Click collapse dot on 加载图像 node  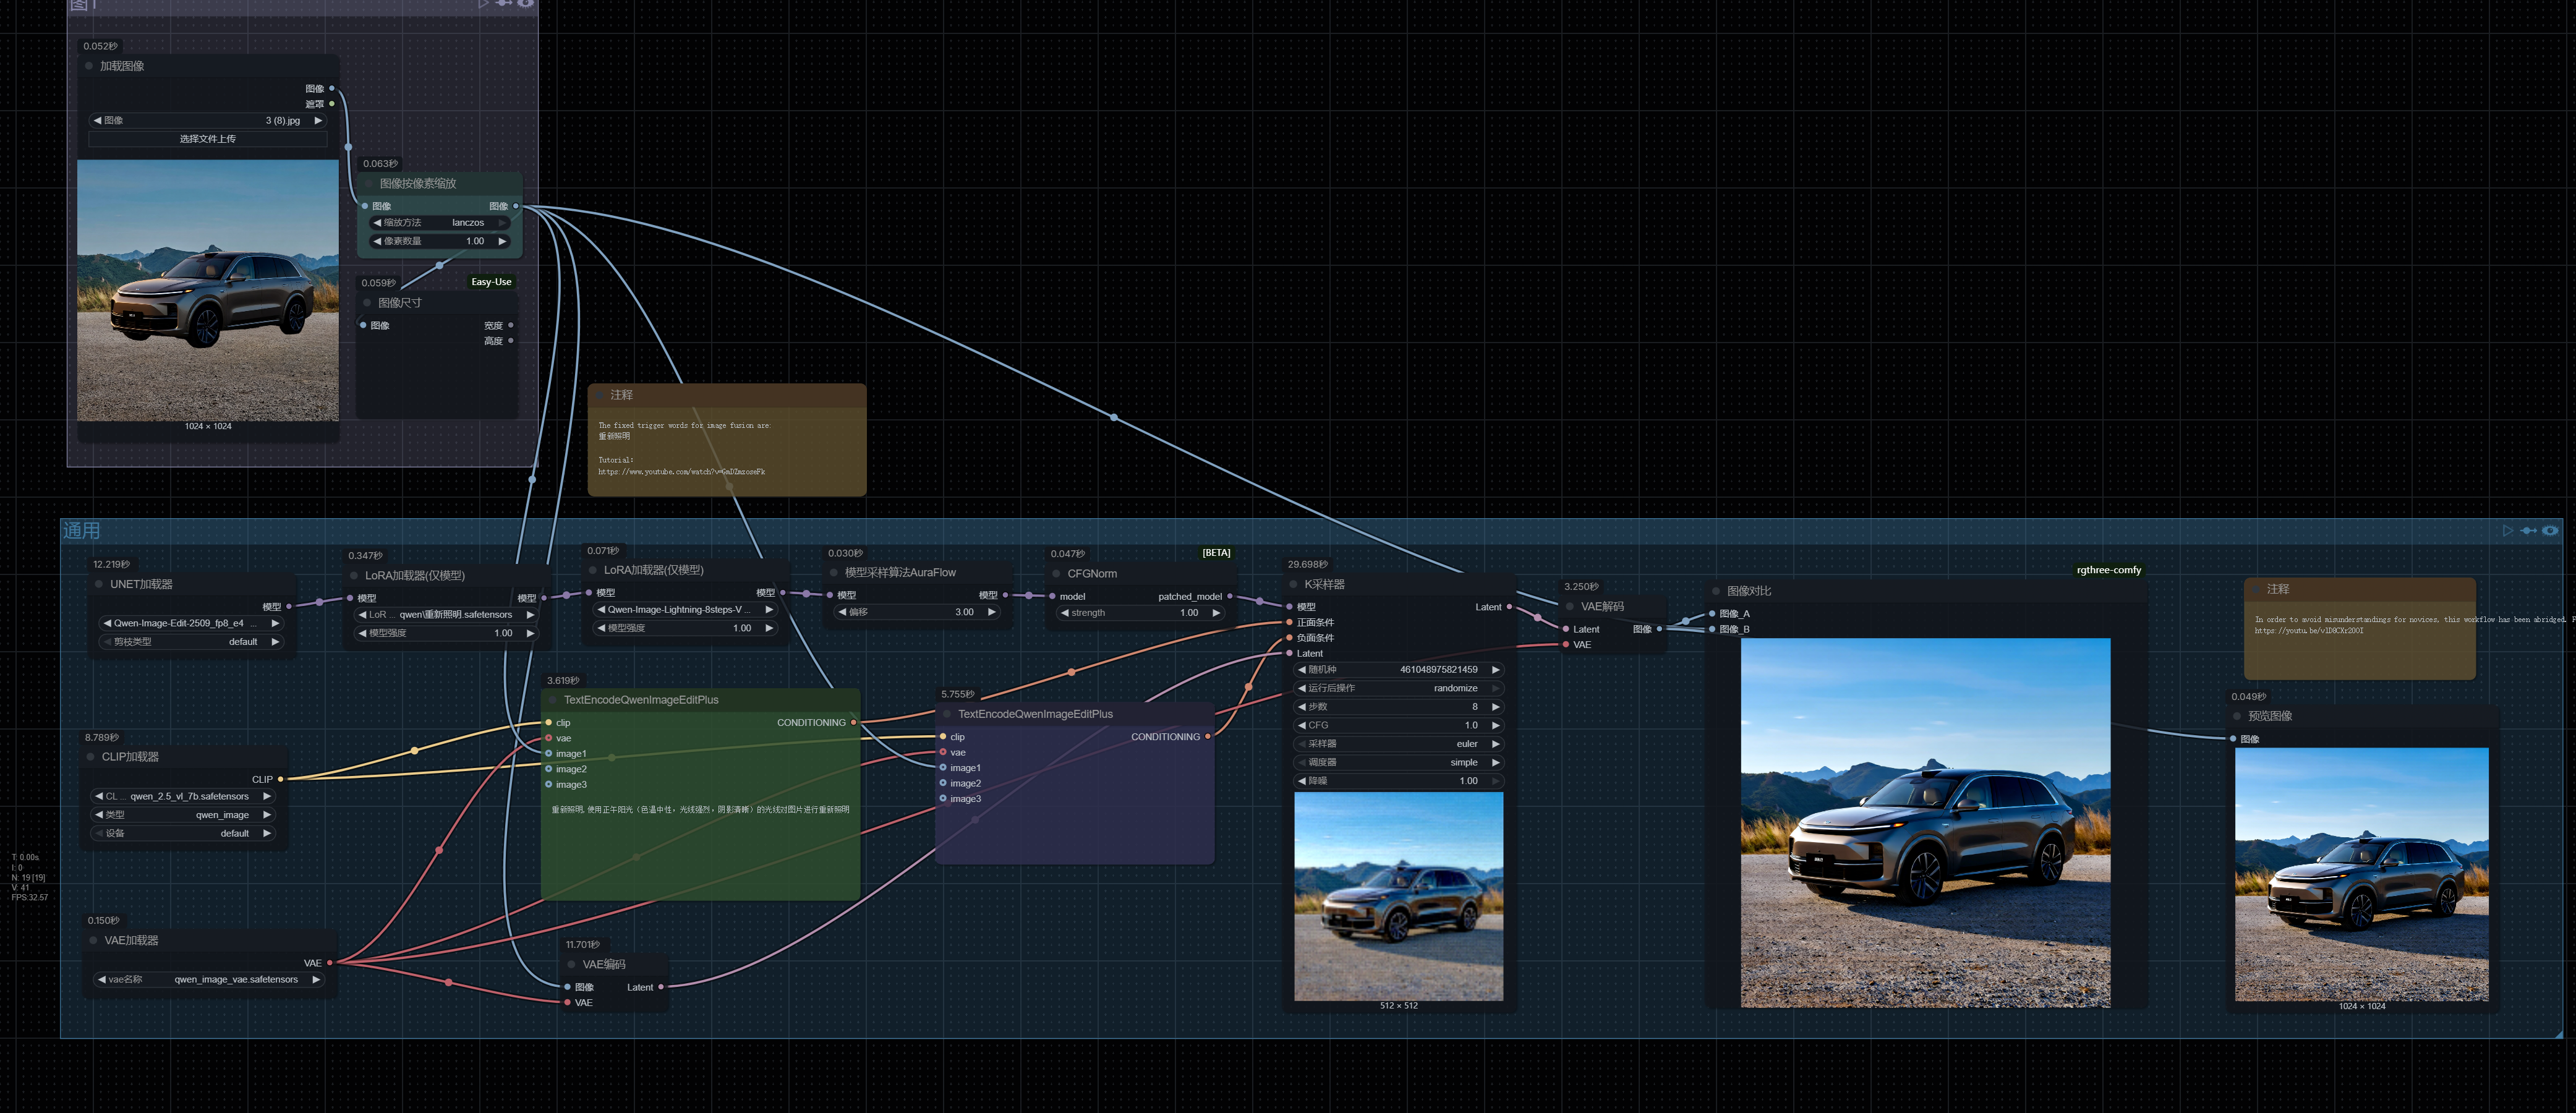(89, 66)
